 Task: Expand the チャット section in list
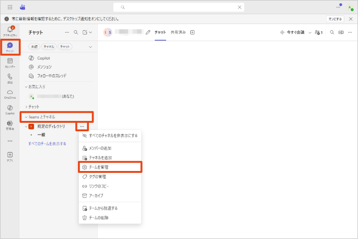[x=26, y=107]
